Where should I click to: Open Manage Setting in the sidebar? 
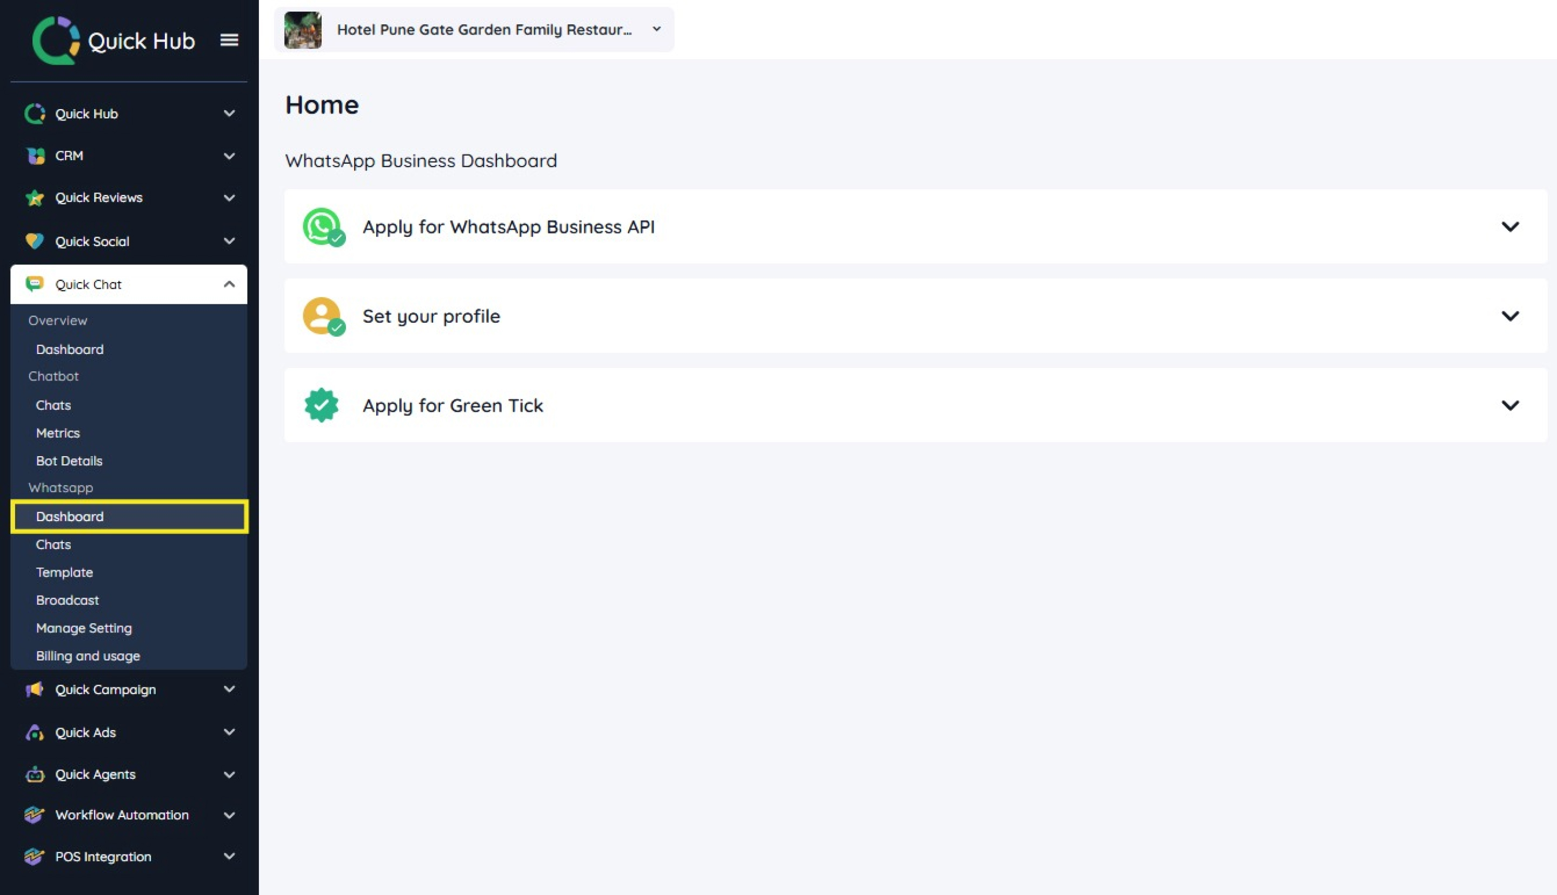(84, 627)
